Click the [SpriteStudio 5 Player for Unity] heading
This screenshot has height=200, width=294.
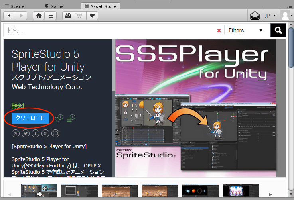tap(49, 147)
